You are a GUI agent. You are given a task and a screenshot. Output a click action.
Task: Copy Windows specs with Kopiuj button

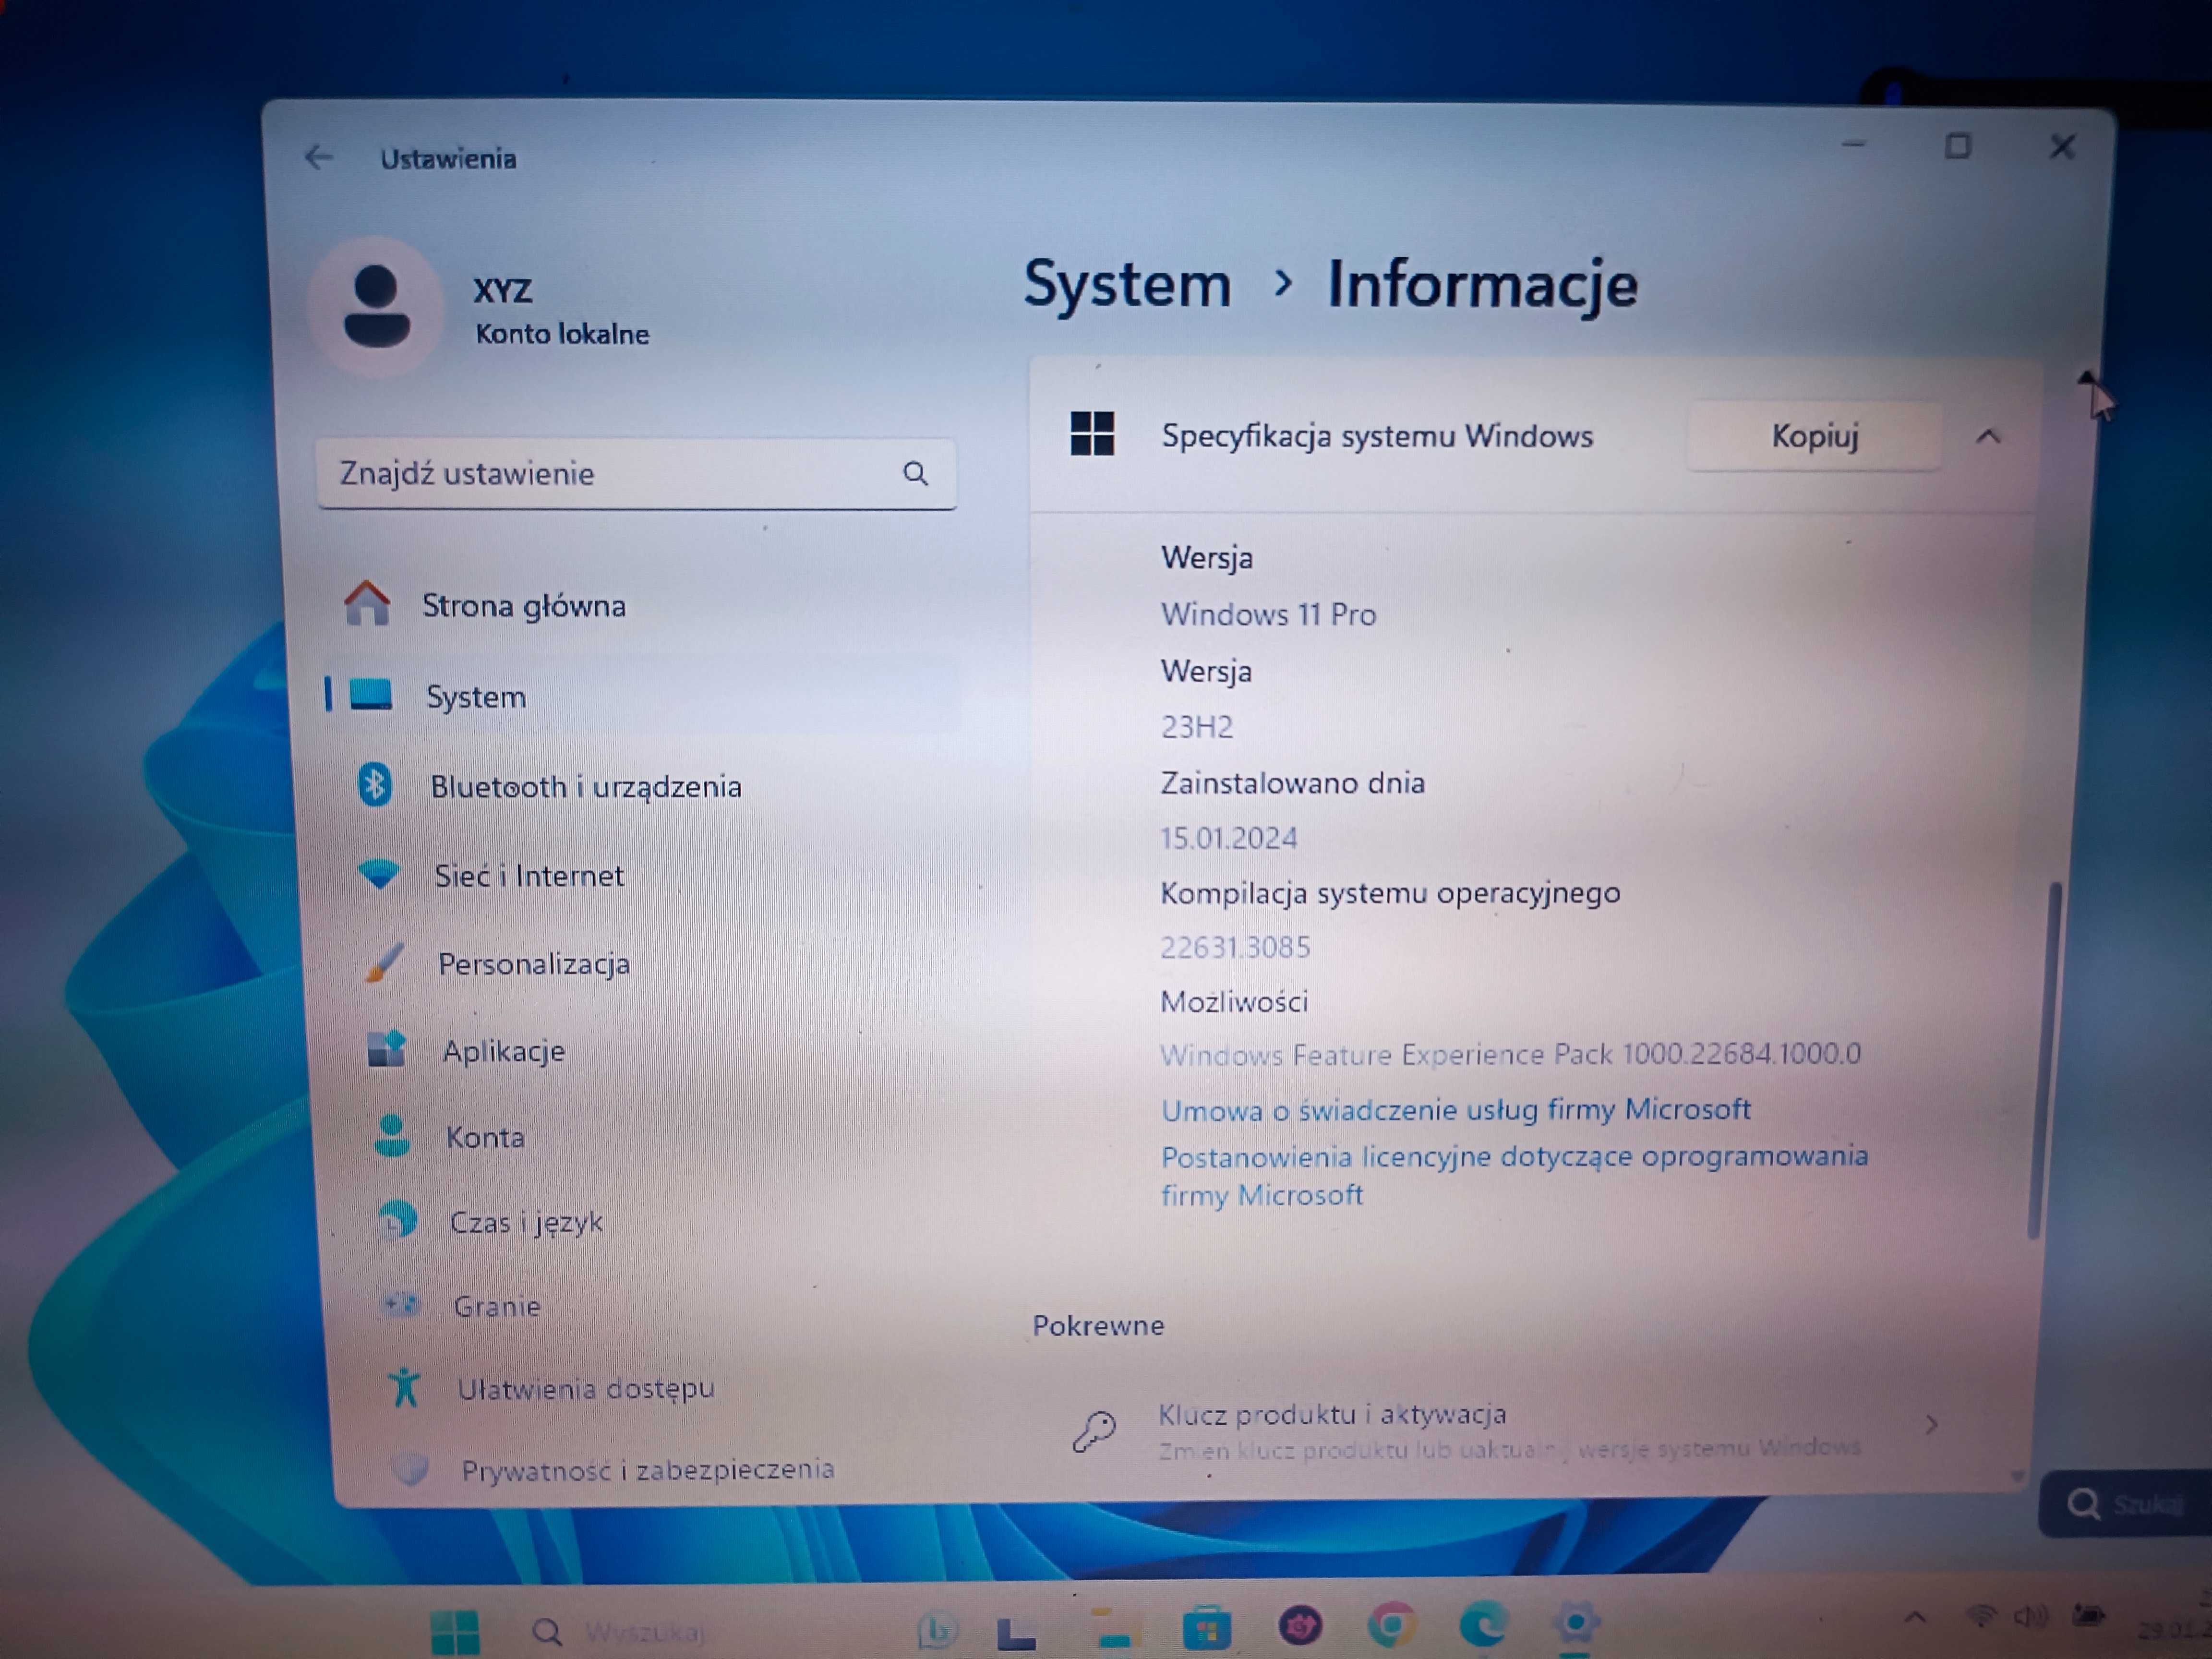1814,436
